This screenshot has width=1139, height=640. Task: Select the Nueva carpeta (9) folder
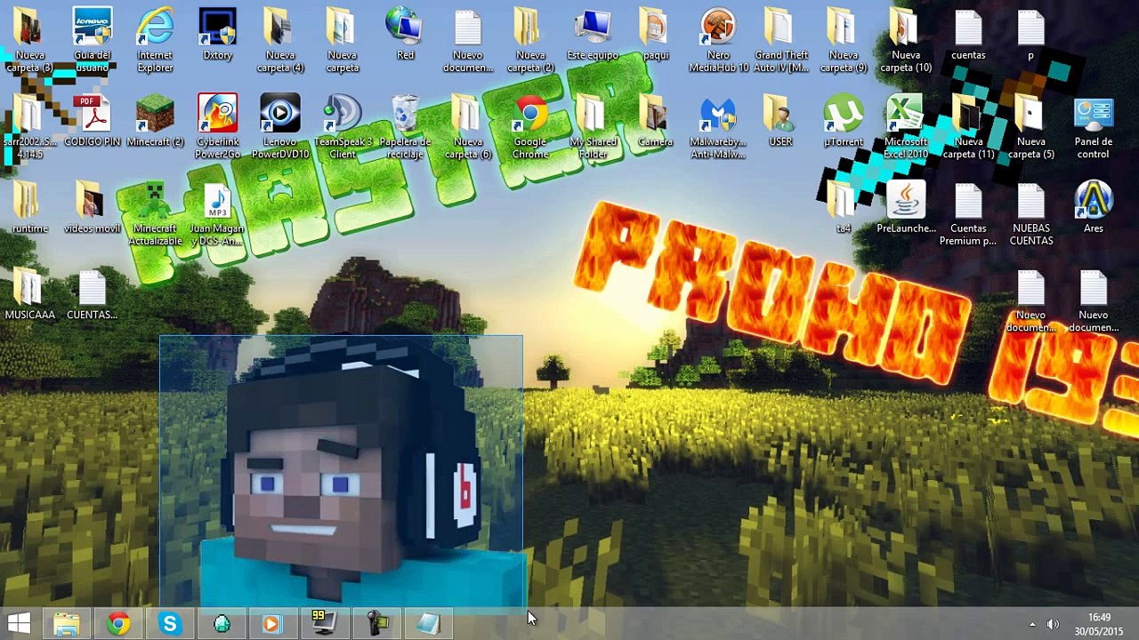pyautogui.click(x=844, y=40)
